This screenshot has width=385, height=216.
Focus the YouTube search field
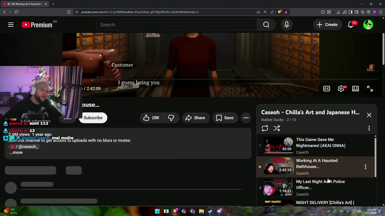pyautogui.click(x=176, y=25)
